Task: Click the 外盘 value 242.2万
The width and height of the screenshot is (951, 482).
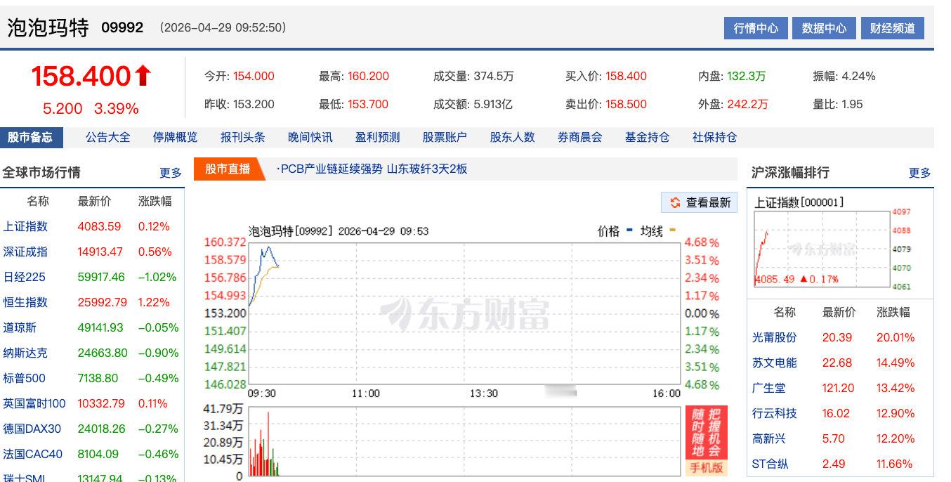Action: pyautogui.click(x=747, y=104)
